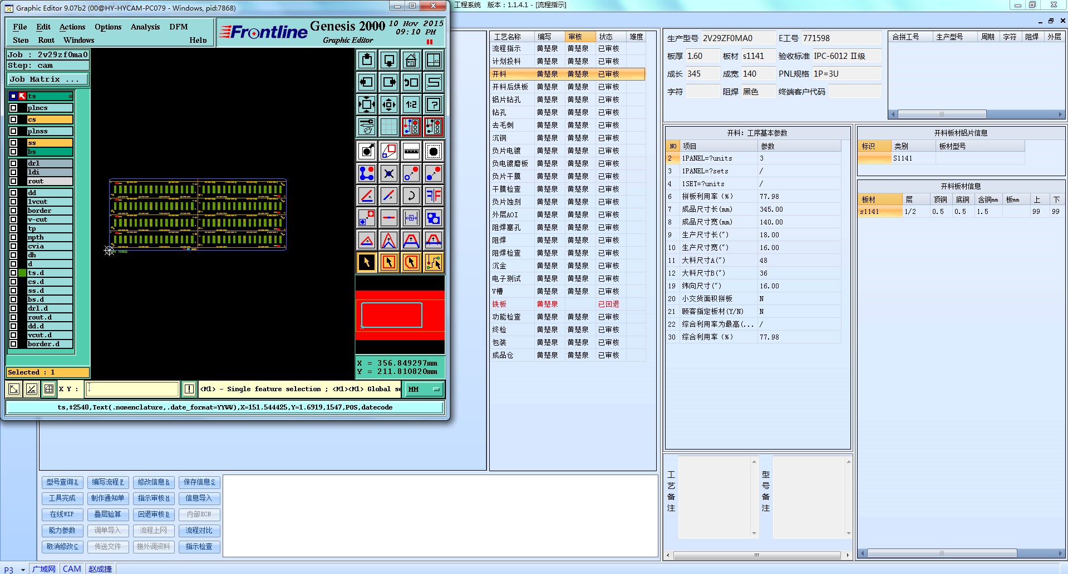Viewport: 1068px width, 574px height.
Task: Click the snap grid icon left of XY label
Action: click(x=49, y=389)
